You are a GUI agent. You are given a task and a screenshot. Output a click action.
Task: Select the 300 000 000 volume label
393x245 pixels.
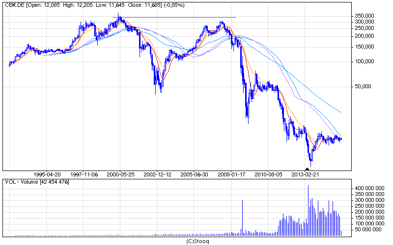(x=369, y=200)
